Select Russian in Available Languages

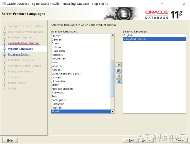point(81,108)
